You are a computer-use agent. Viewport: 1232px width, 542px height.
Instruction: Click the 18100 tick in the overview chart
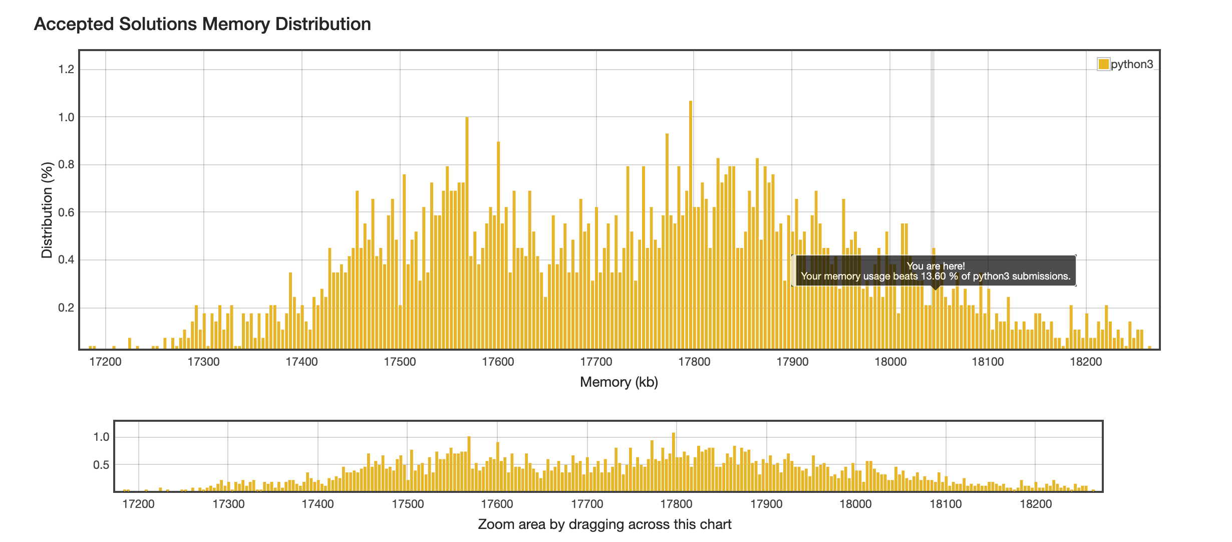(946, 504)
